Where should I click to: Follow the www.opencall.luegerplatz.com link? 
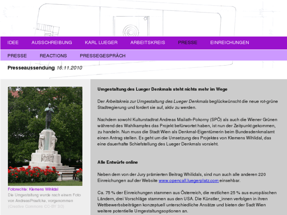189,181
